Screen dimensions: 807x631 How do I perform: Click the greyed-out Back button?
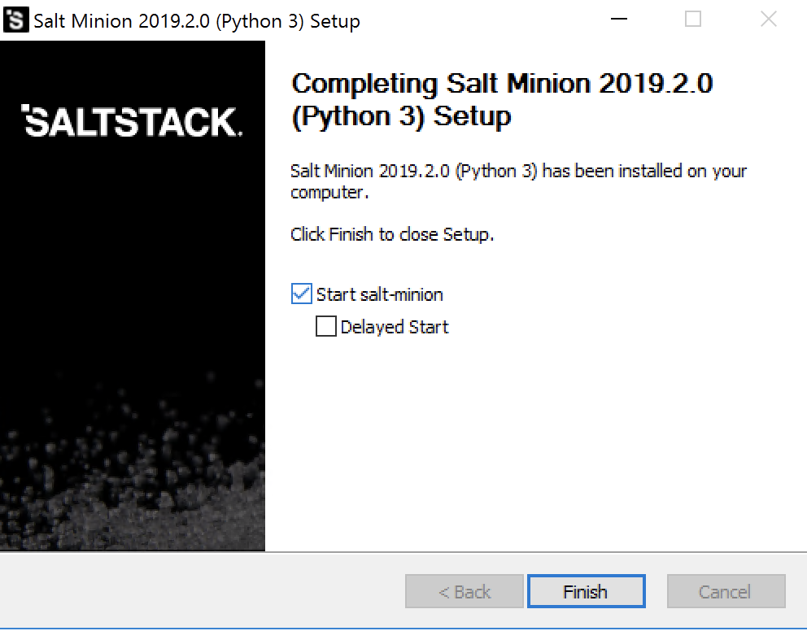[x=465, y=591]
